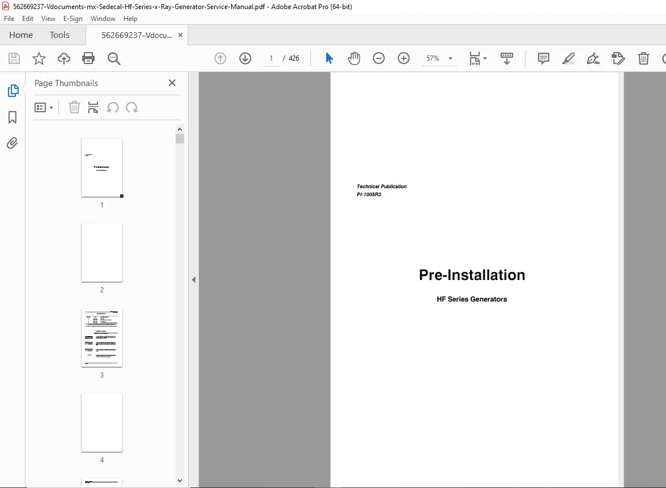The image size is (666, 488).
Task: Close the document tab
Action: [180, 35]
